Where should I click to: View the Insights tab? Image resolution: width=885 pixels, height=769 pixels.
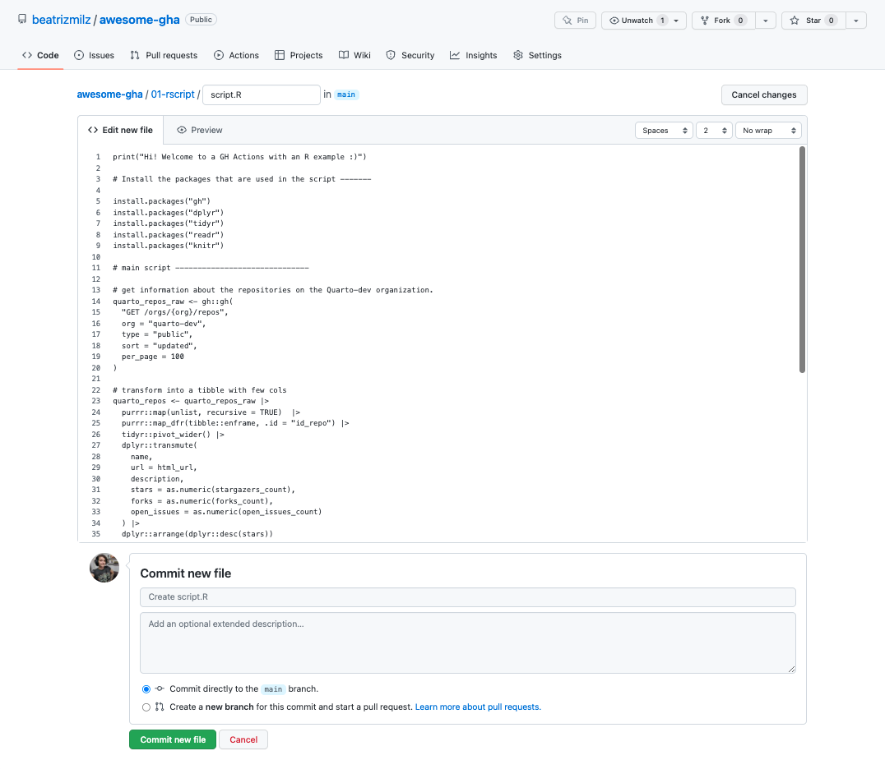point(473,55)
